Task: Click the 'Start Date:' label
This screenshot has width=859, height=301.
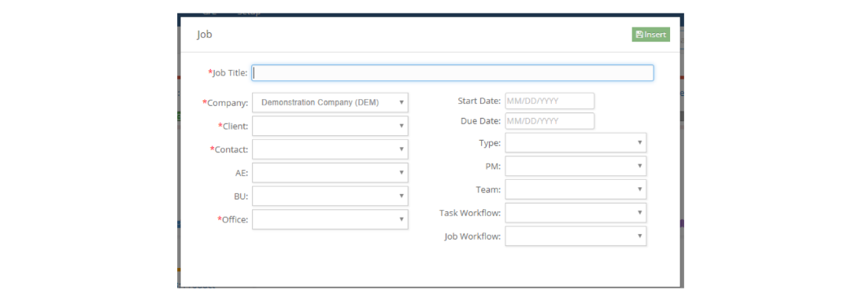Action: [479, 101]
